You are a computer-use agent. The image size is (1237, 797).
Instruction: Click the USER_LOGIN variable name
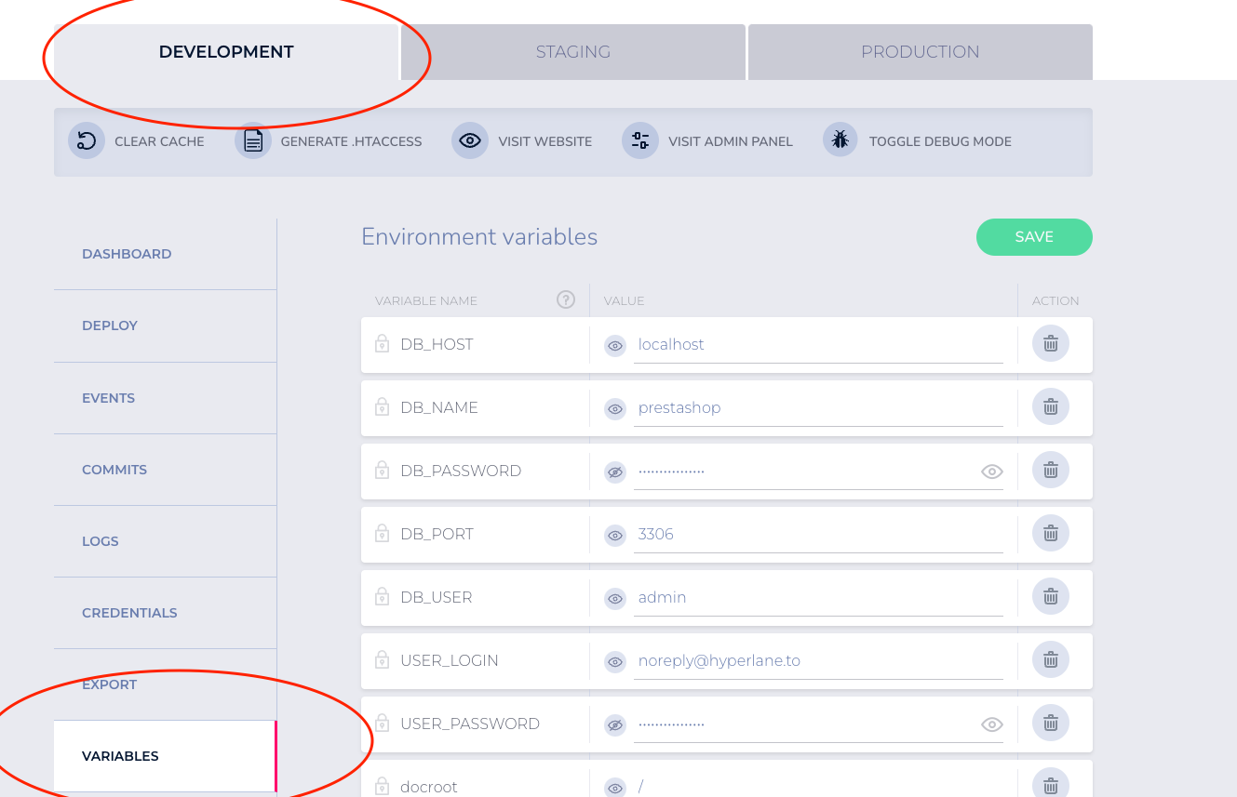click(450, 660)
